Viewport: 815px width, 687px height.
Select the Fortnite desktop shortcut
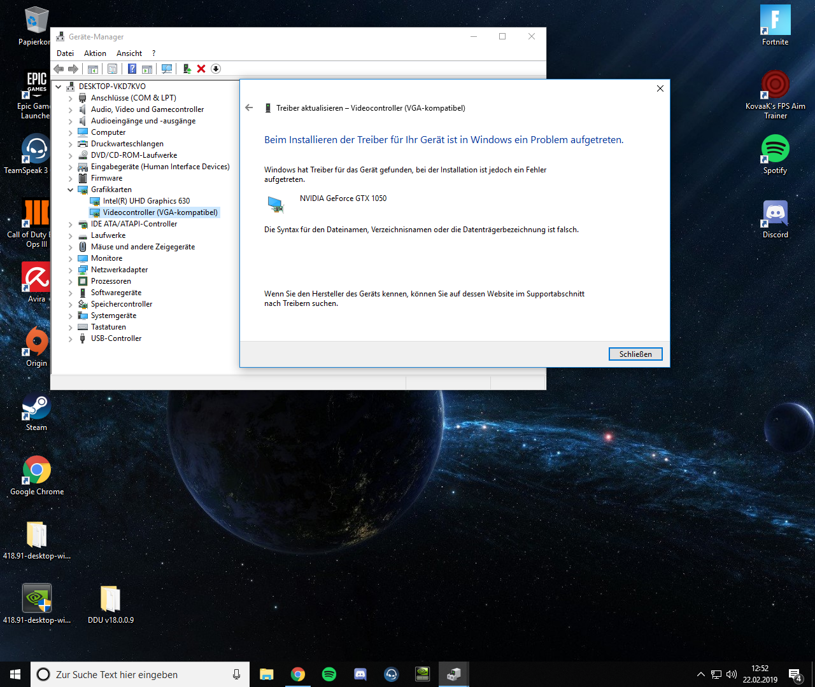point(775,25)
